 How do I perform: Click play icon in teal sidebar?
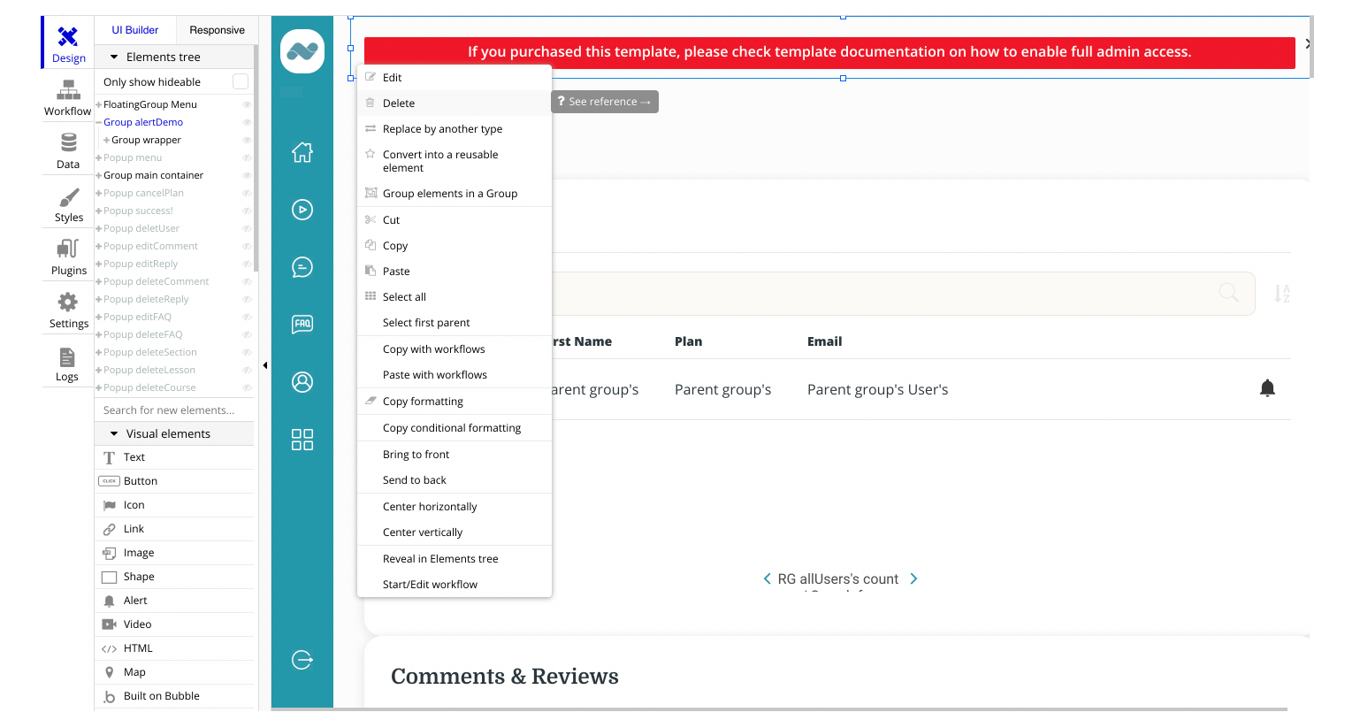coord(302,210)
